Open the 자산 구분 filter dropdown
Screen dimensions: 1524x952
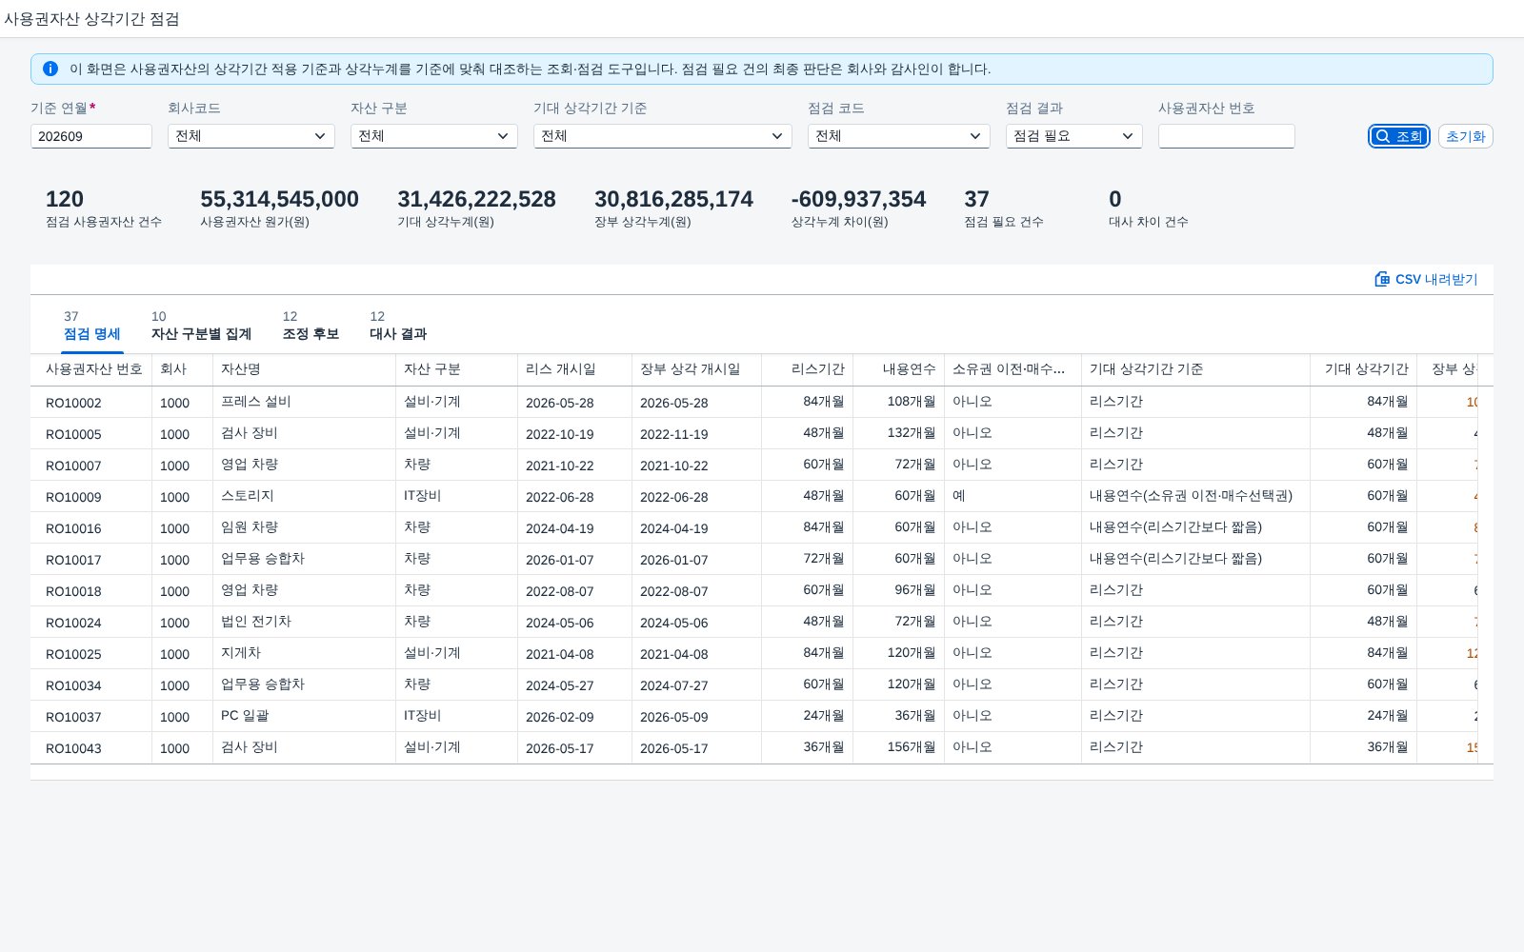434,136
